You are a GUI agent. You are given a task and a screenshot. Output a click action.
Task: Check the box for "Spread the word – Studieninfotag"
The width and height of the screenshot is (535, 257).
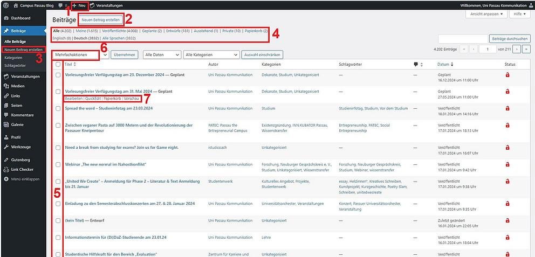click(58, 108)
